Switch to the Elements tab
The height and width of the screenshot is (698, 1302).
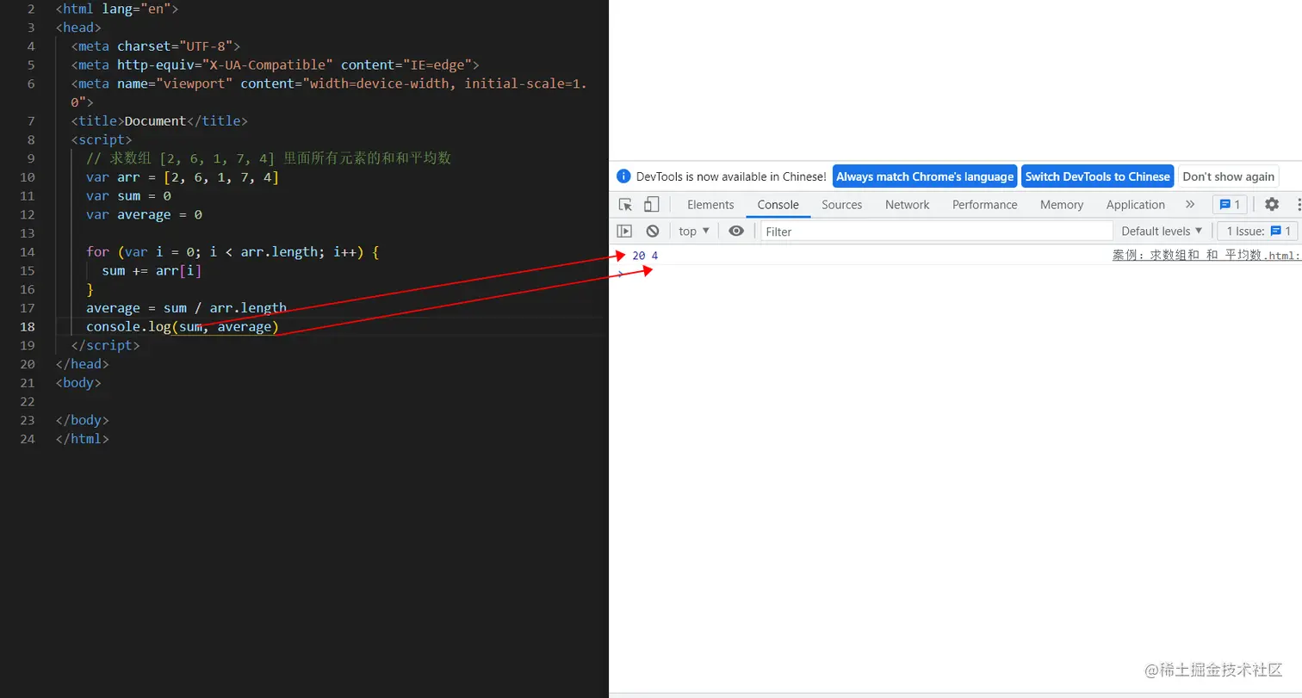pos(710,205)
